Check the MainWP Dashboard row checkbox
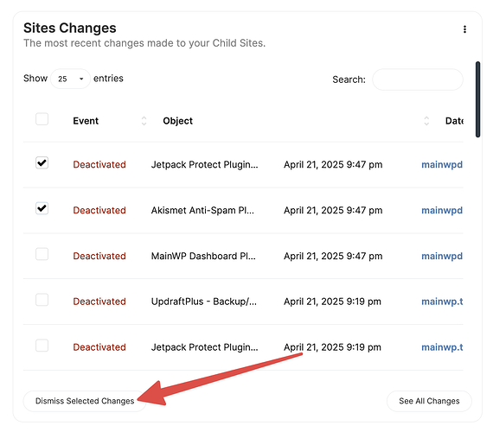493x432 pixels. [x=42, y=254]
